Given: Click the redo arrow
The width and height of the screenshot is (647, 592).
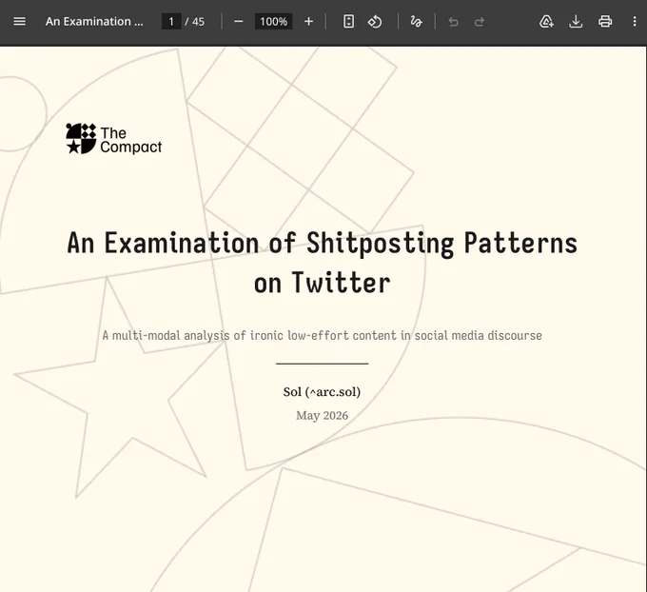Looking at the screenshot, I should point(479,22).
